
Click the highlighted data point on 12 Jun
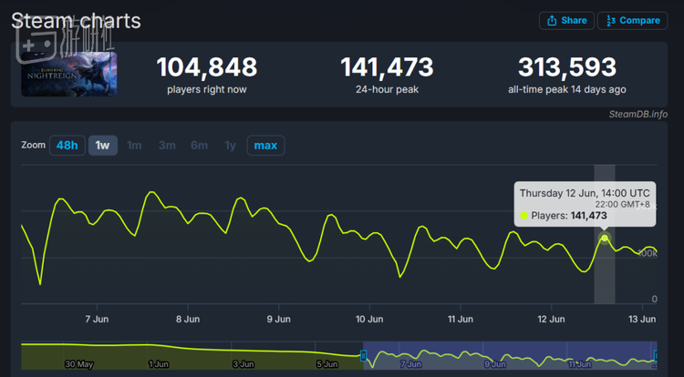604,238
